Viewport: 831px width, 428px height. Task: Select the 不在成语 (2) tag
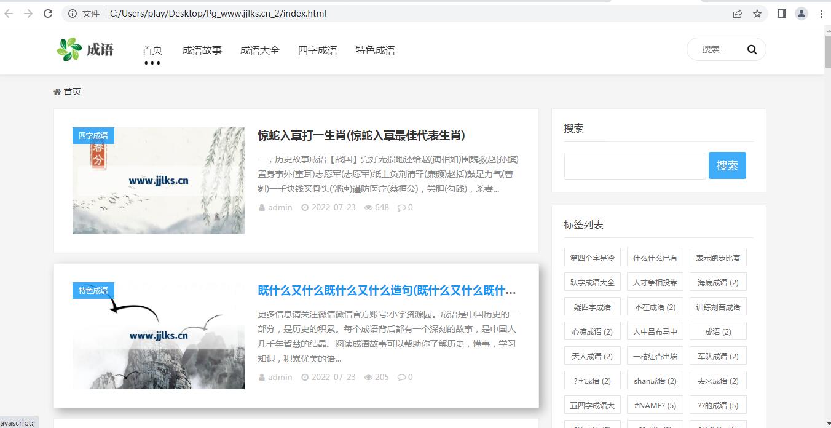(x=655, y=307)
